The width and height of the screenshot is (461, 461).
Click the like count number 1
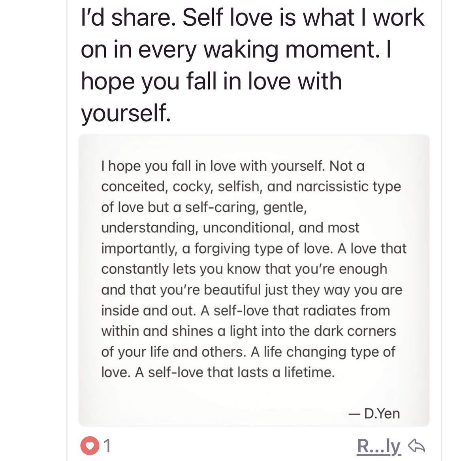[107, 446]
